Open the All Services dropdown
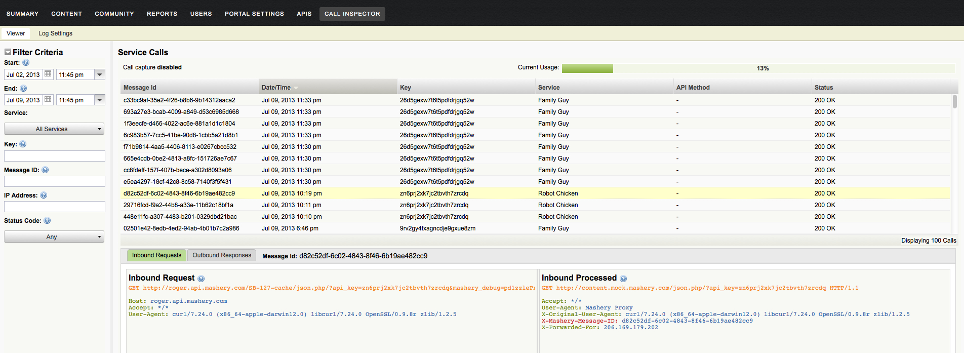This screenshot has height=353, width=964. [54, 129]
